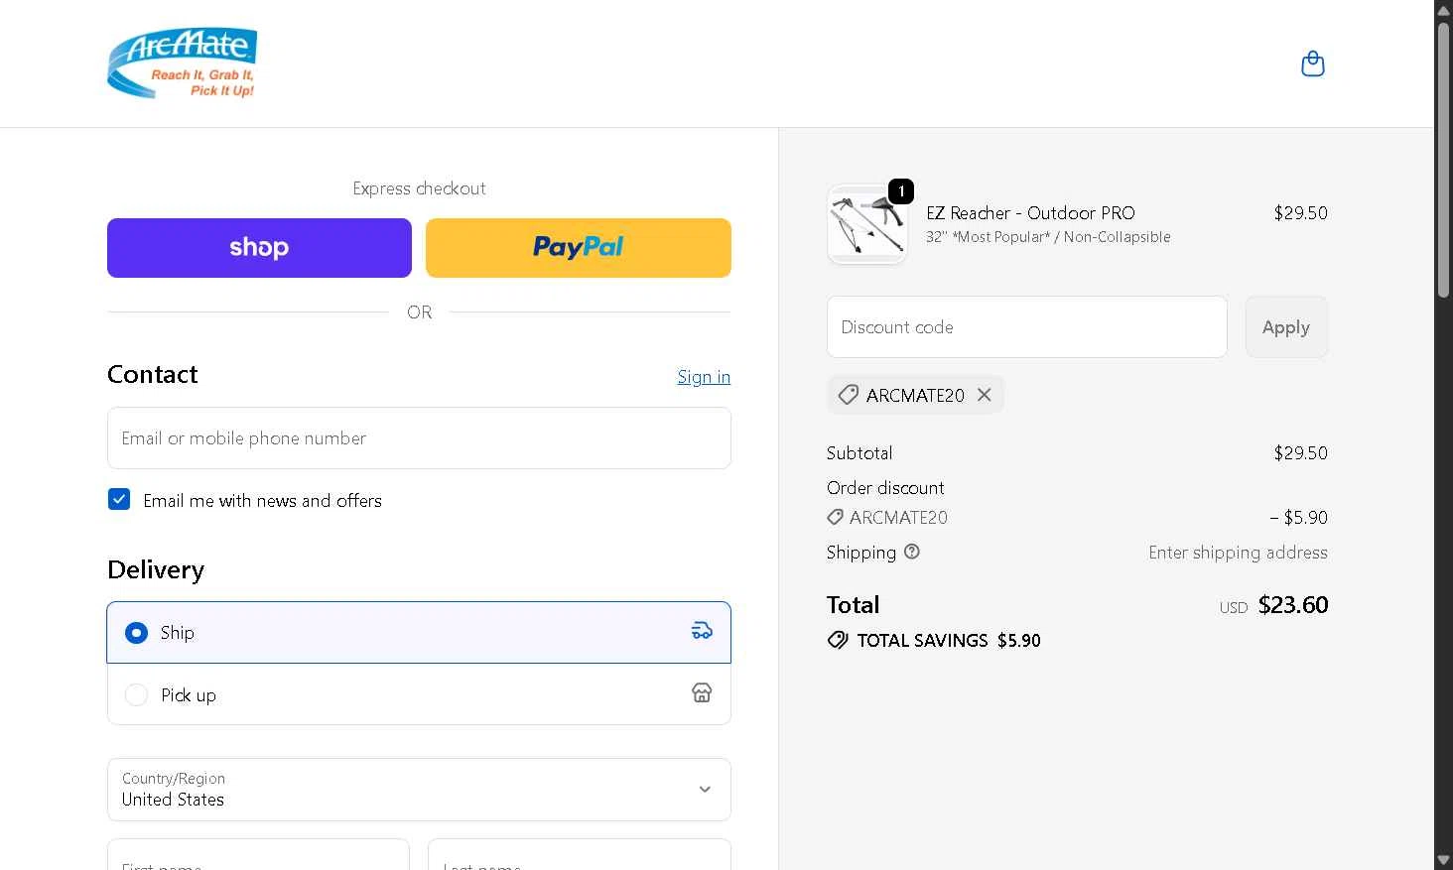This screenshot has width=1453, height=870.
Task: Click the Apply discount button
Action: (x=1286, y=327)
